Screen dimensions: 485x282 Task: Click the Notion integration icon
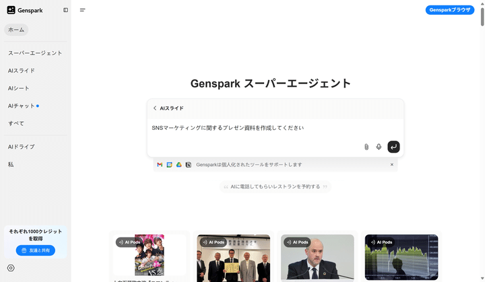coord(189,165)
